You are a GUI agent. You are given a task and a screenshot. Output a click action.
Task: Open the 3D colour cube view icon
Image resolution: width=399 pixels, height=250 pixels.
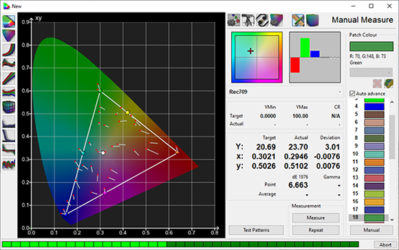point(9,107)
